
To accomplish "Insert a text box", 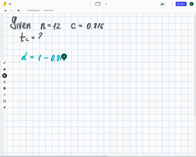I will pos(4,101).
